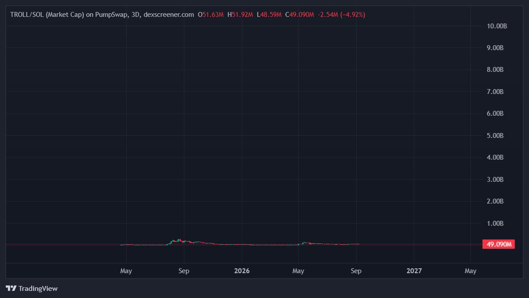The width and height of the screenshot is (529, 298).
Task: Click the 8.00B price axis label
Action: [495, 70]
